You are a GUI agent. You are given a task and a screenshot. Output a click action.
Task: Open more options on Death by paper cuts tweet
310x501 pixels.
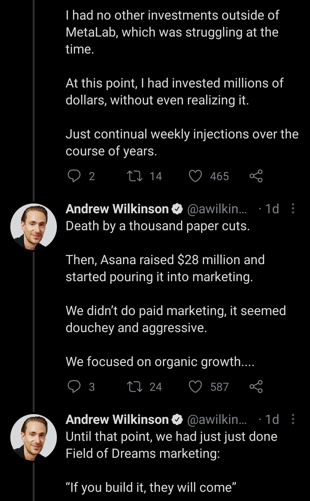293,209
